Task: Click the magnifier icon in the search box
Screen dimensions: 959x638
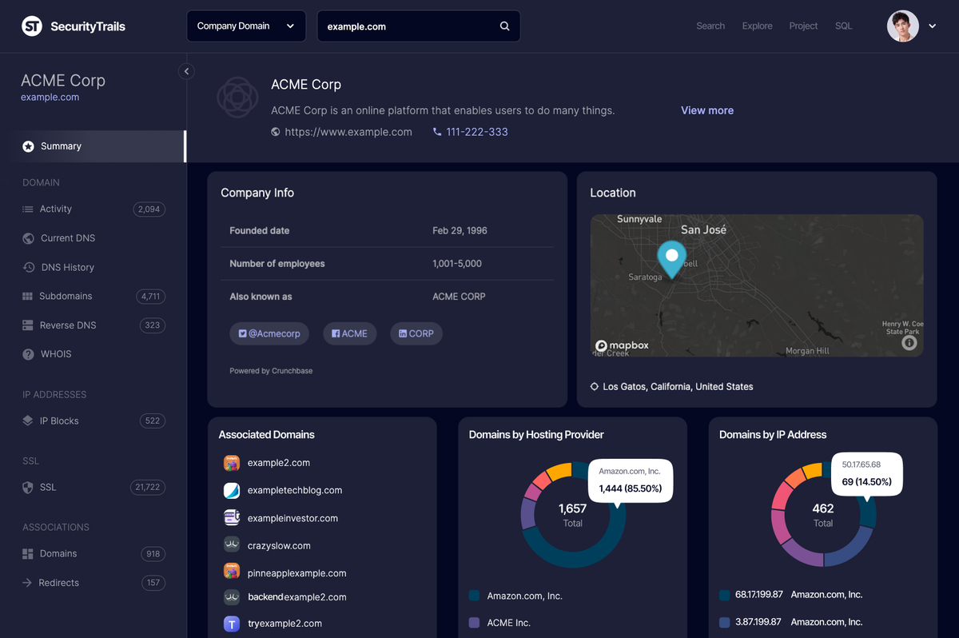Action: (x=505, y=26)
